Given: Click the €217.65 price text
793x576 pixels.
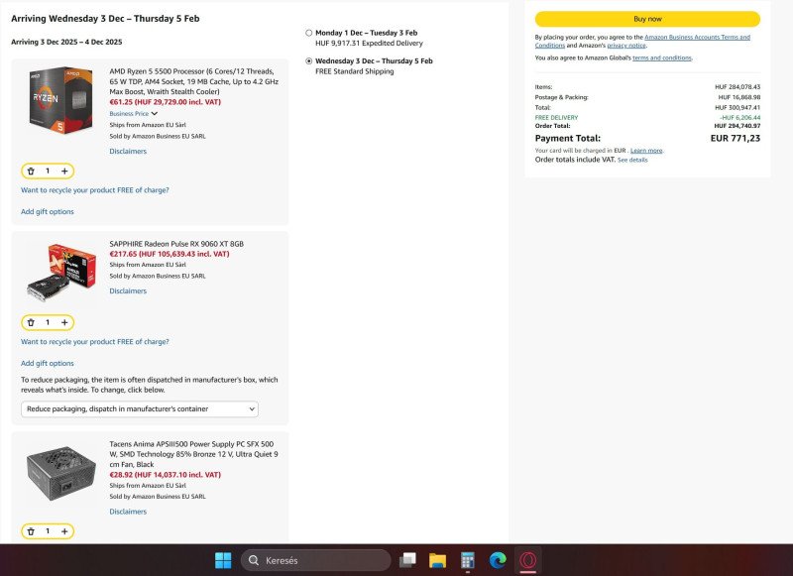Looking at the screenshot, I should coord(170,254).
